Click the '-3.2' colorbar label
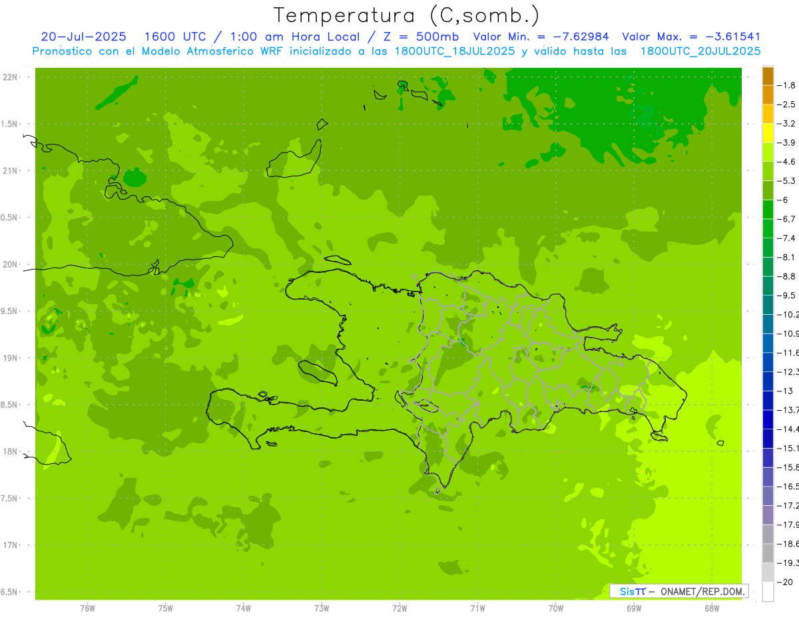799x617 pixels. [788, 124]
